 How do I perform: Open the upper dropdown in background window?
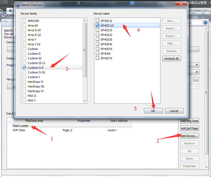(x=197, y=65)
